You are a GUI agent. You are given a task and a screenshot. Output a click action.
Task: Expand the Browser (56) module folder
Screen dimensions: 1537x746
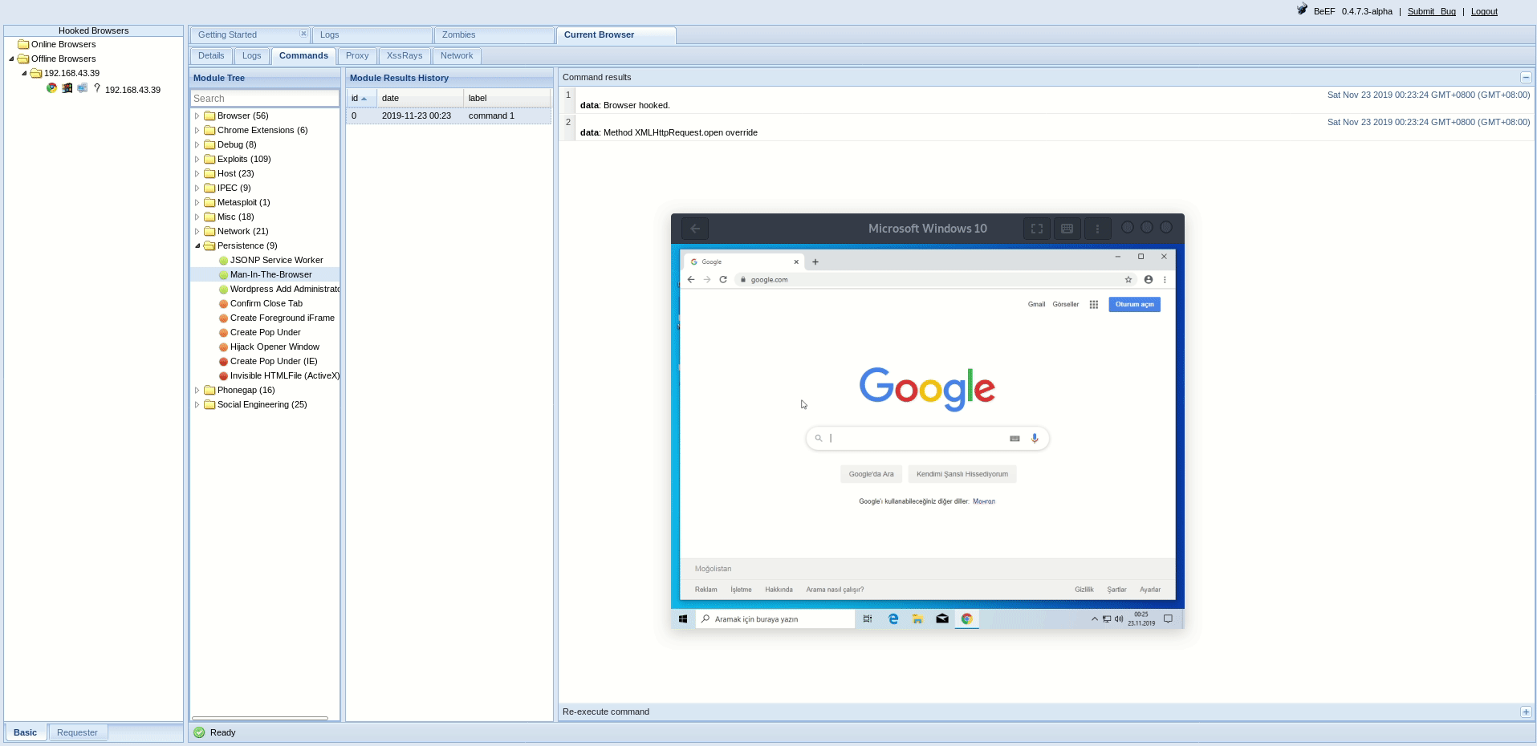click(x=197, y=116)
